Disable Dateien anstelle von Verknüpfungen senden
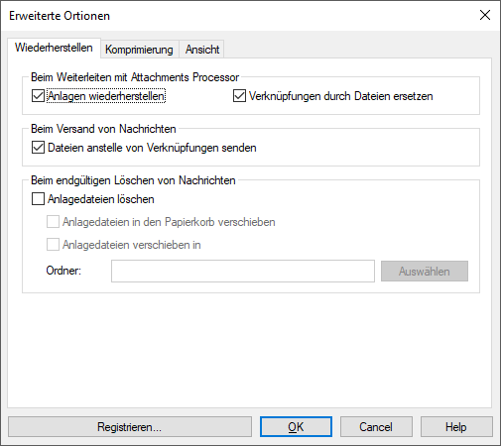The image size is (501, 446). [38, 148]
